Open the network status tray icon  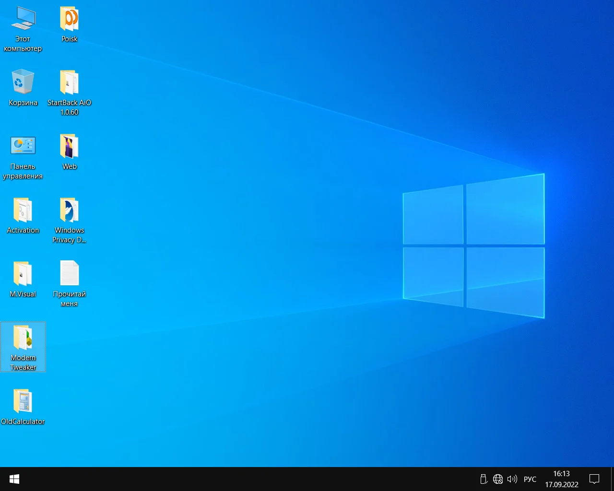point(498,479)
